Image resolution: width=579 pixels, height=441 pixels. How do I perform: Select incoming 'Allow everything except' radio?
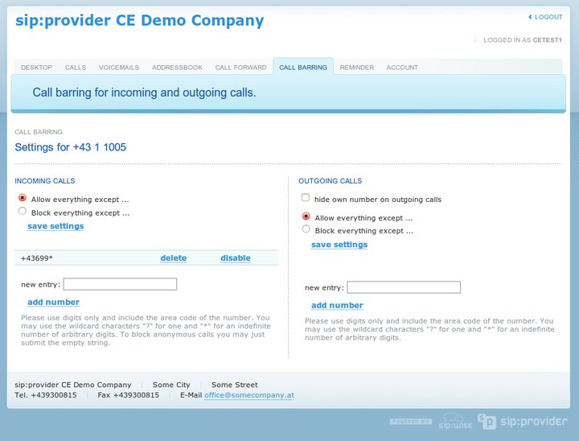(x=23, y=198)
